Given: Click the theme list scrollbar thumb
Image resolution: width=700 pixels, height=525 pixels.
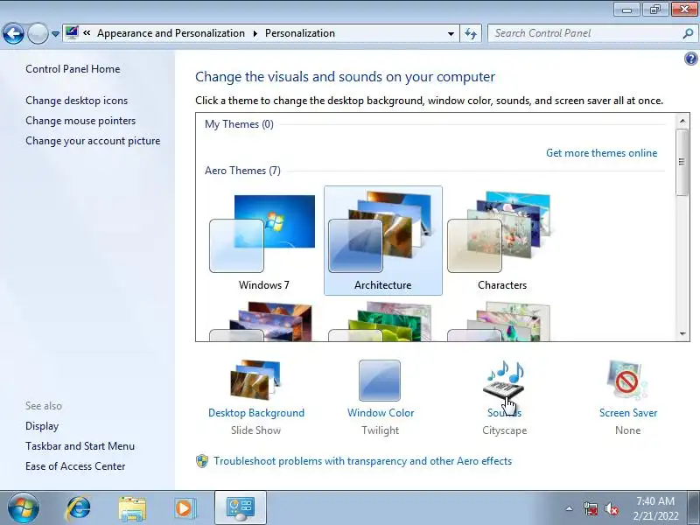Looking at the screenshot, I should point(682,162).
